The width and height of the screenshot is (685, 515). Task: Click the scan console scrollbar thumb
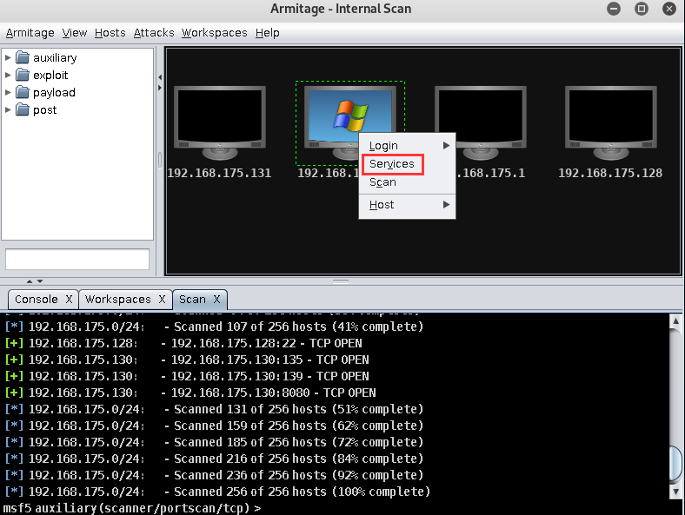(x=675, y=463)
